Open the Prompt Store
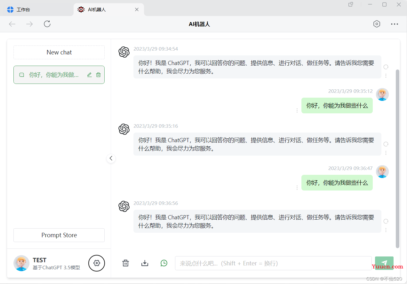 pos(59,235)
